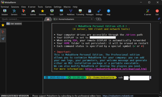Click the Help question mark toolbar icon
Viewport: 162px width, 97px height.
click(109, 12)
